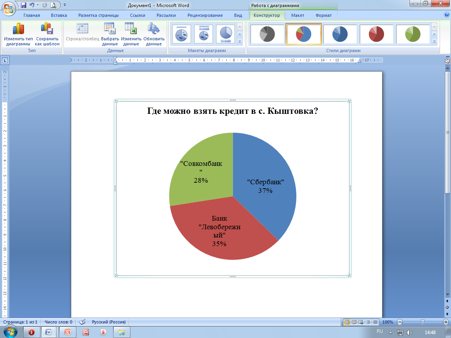This screenshot has width=451, height=338.
Task: Click the Строка/столбец switch button
Action: point(82,32)
